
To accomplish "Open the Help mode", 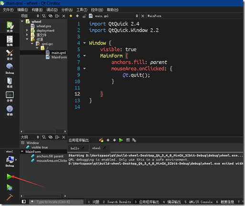I will point(10,110).
